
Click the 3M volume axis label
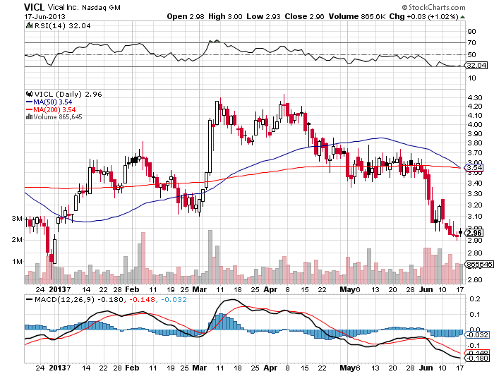[x=17, y=219]
